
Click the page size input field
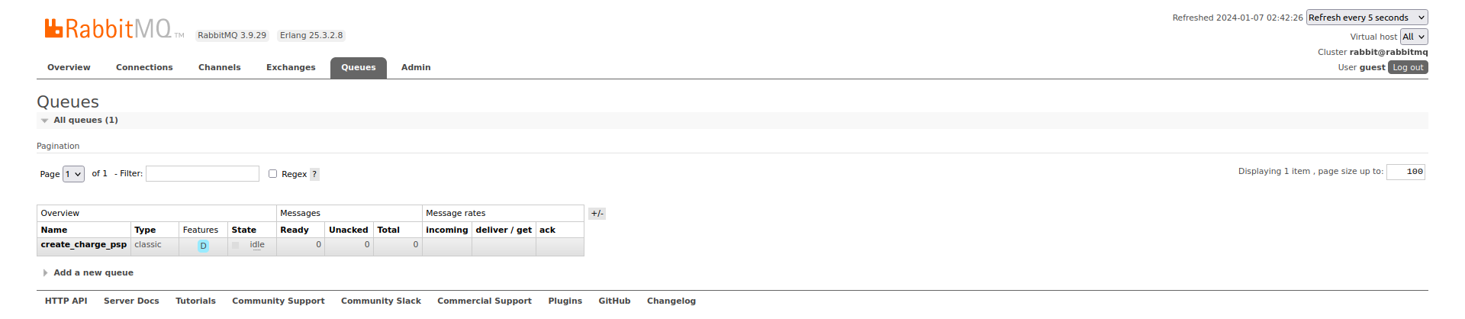tap(1405, 172)
